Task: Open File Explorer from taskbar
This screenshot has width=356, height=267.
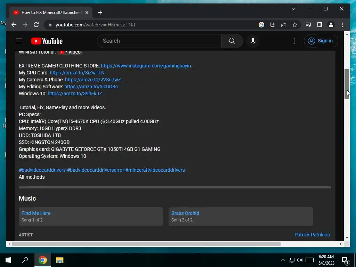Action: click(60, 260)
